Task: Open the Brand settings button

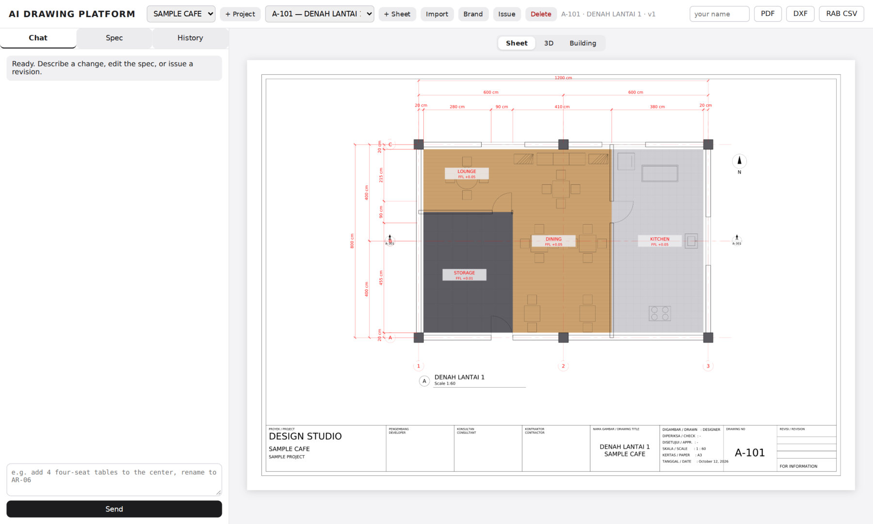Action: tap(473, 14)
